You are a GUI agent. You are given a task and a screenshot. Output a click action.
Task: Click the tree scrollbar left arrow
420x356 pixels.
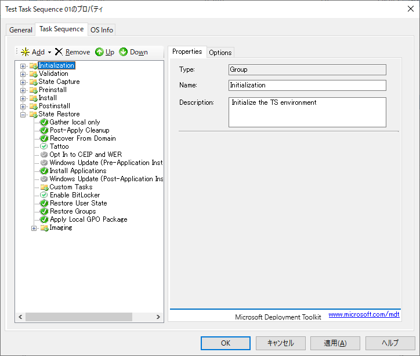20,317
